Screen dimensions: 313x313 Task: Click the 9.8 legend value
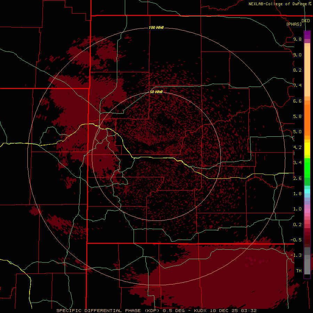[297, 39]
